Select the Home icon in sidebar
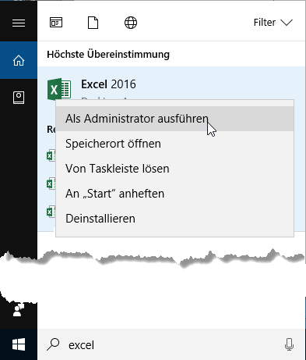The height and width of the screenshot is (360, 306). 19,60
